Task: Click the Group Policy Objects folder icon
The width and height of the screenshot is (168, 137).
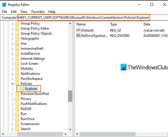Action: click(x=17, y=33)
